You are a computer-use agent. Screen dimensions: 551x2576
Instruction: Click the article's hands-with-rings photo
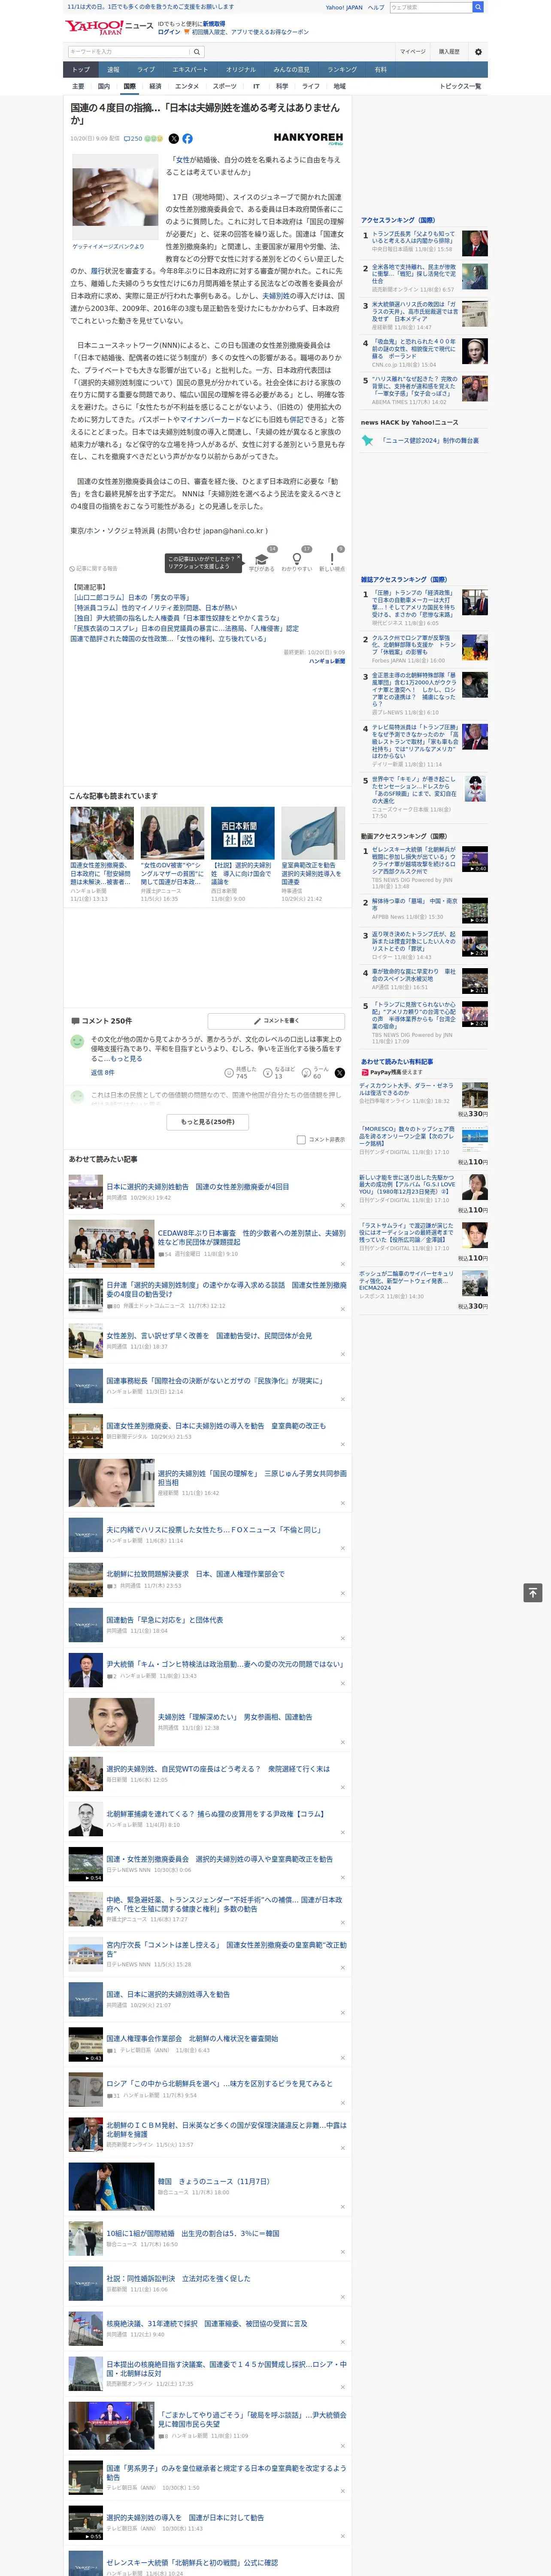[x=115, y=197]
